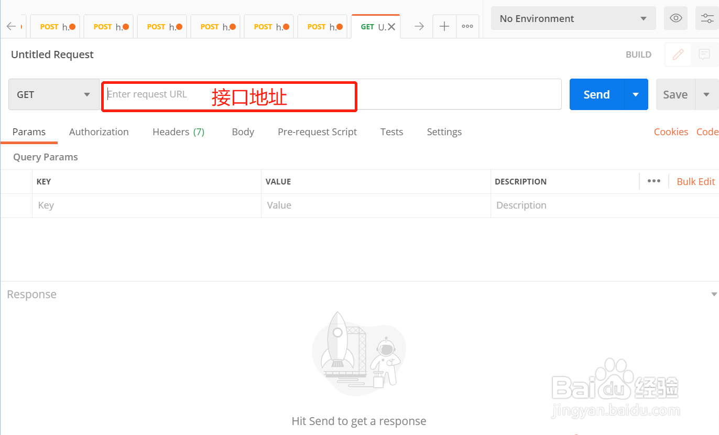Click the Bulk Edit link

tap(696, 182)
